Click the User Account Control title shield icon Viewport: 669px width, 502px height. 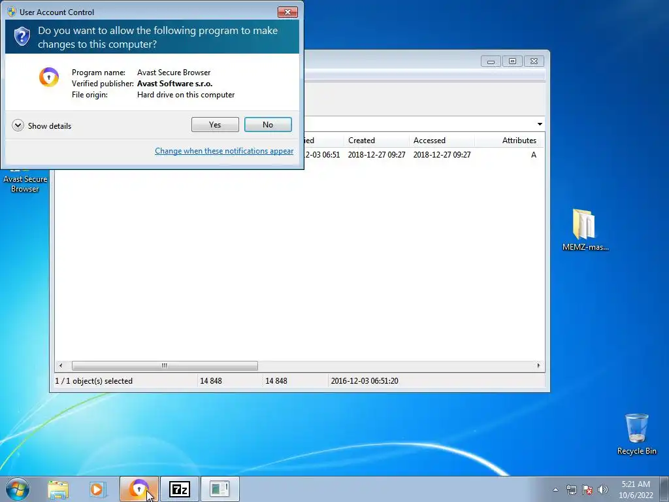click(12, 12)
